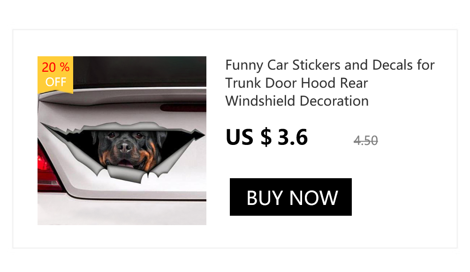Click the white OFF label on badge

point(56,82)
